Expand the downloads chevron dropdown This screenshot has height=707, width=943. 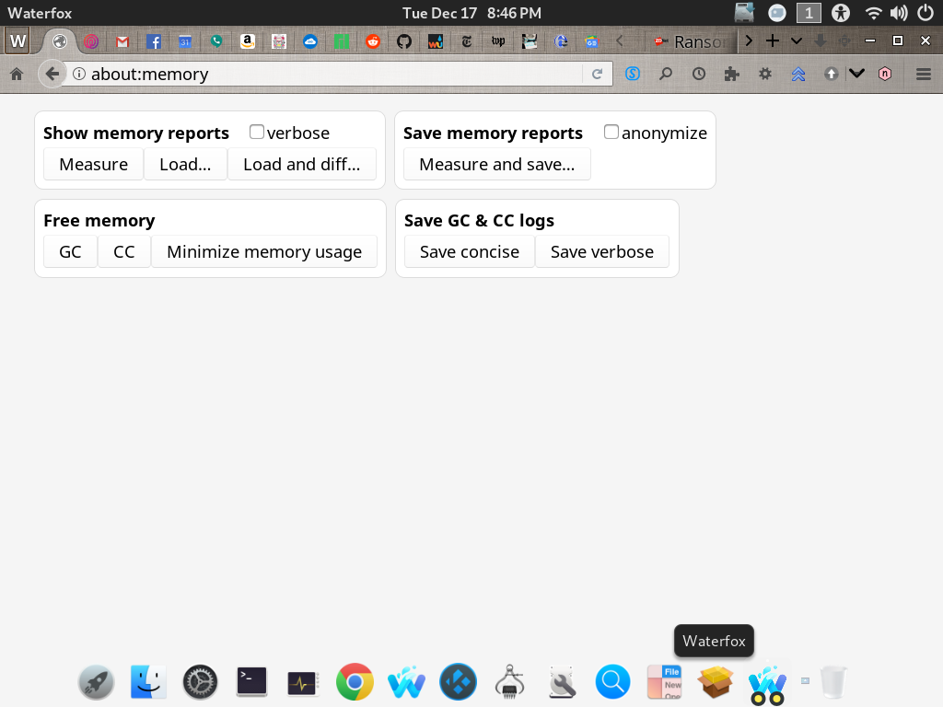click(x=856, y=74)
